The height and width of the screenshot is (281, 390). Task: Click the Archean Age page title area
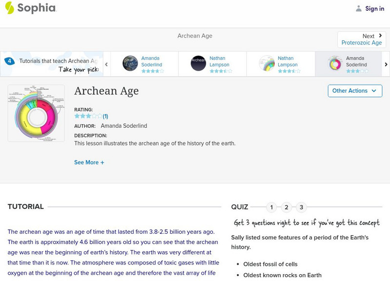tap(107, 91)
